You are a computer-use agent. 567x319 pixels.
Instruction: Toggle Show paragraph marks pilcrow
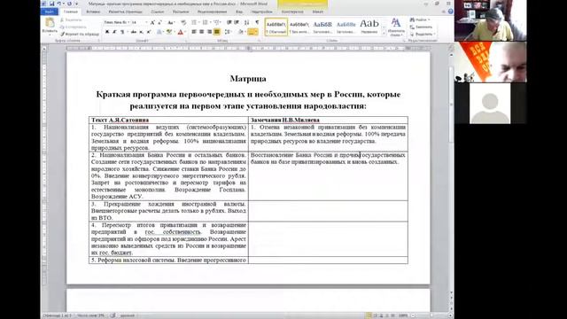tap(257, 22)
